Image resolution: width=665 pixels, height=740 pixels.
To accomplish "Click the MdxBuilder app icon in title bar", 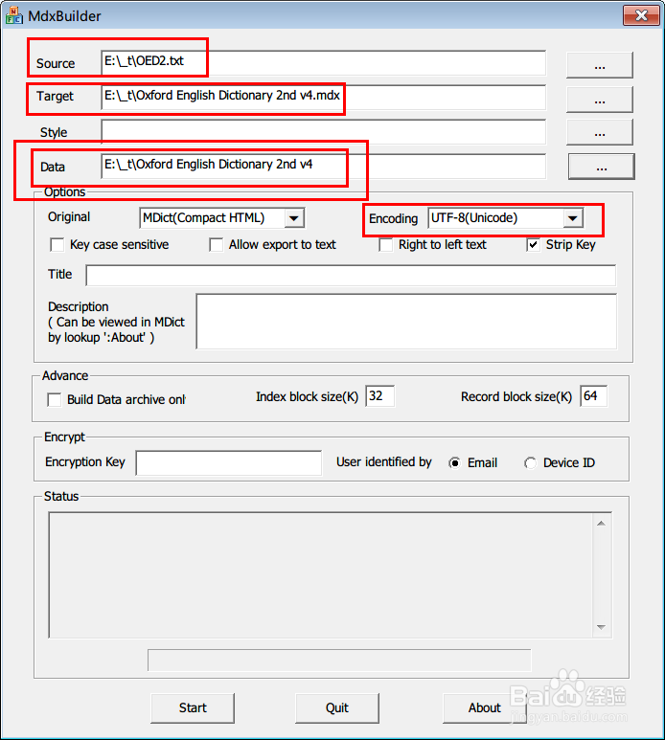I will (x=13, y=15).
